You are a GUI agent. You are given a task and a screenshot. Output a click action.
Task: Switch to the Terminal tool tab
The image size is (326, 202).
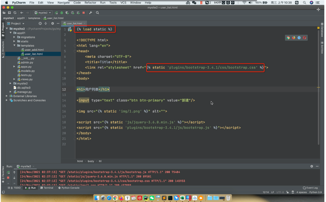(x=47, y=188)
